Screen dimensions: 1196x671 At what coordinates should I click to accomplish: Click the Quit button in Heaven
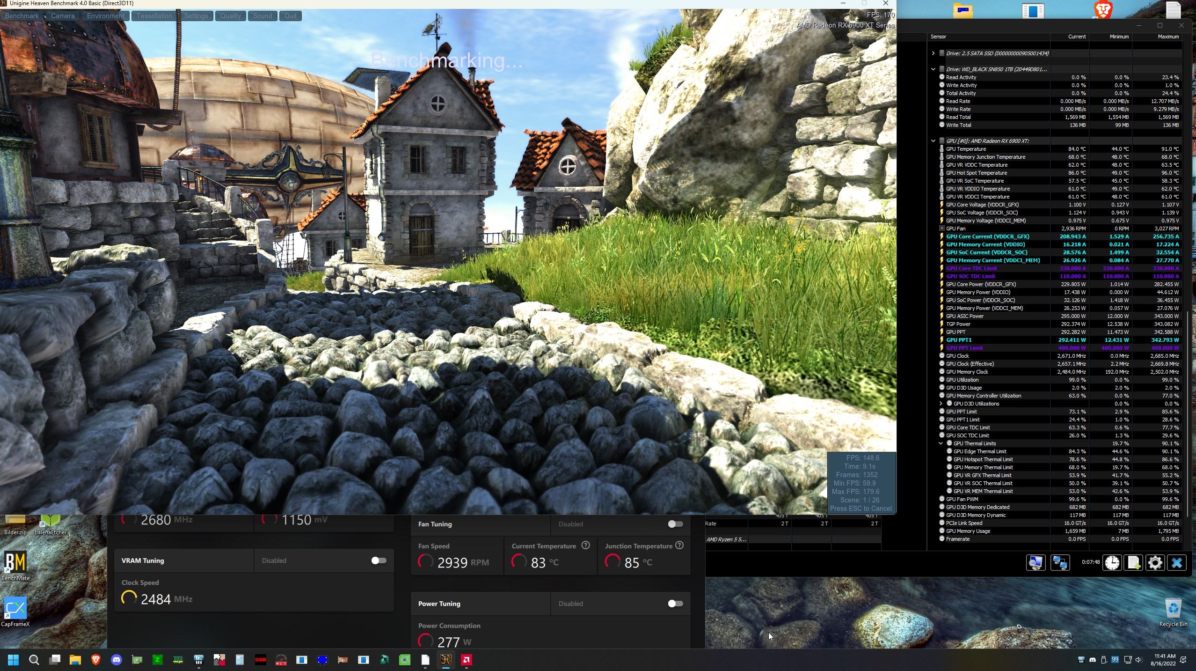(x=290, y=16)
